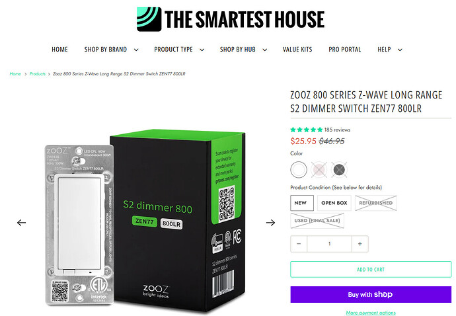Select the crossed-out dark gray color
The width and height of the screenshot is (456, 316).
[x=339, y=169]
